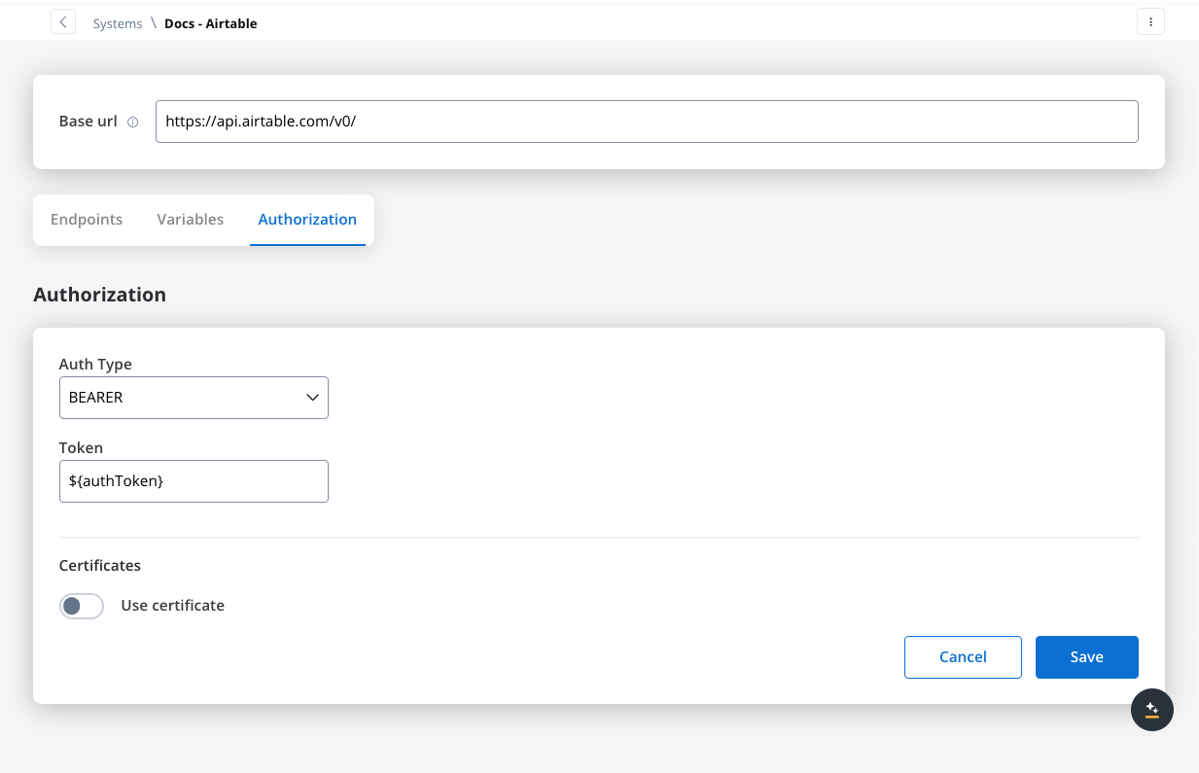Screen dimensions: 1199x773
Task: Click the Docs - Airtable breadcrumb title
Action: [x=211, y=23]
